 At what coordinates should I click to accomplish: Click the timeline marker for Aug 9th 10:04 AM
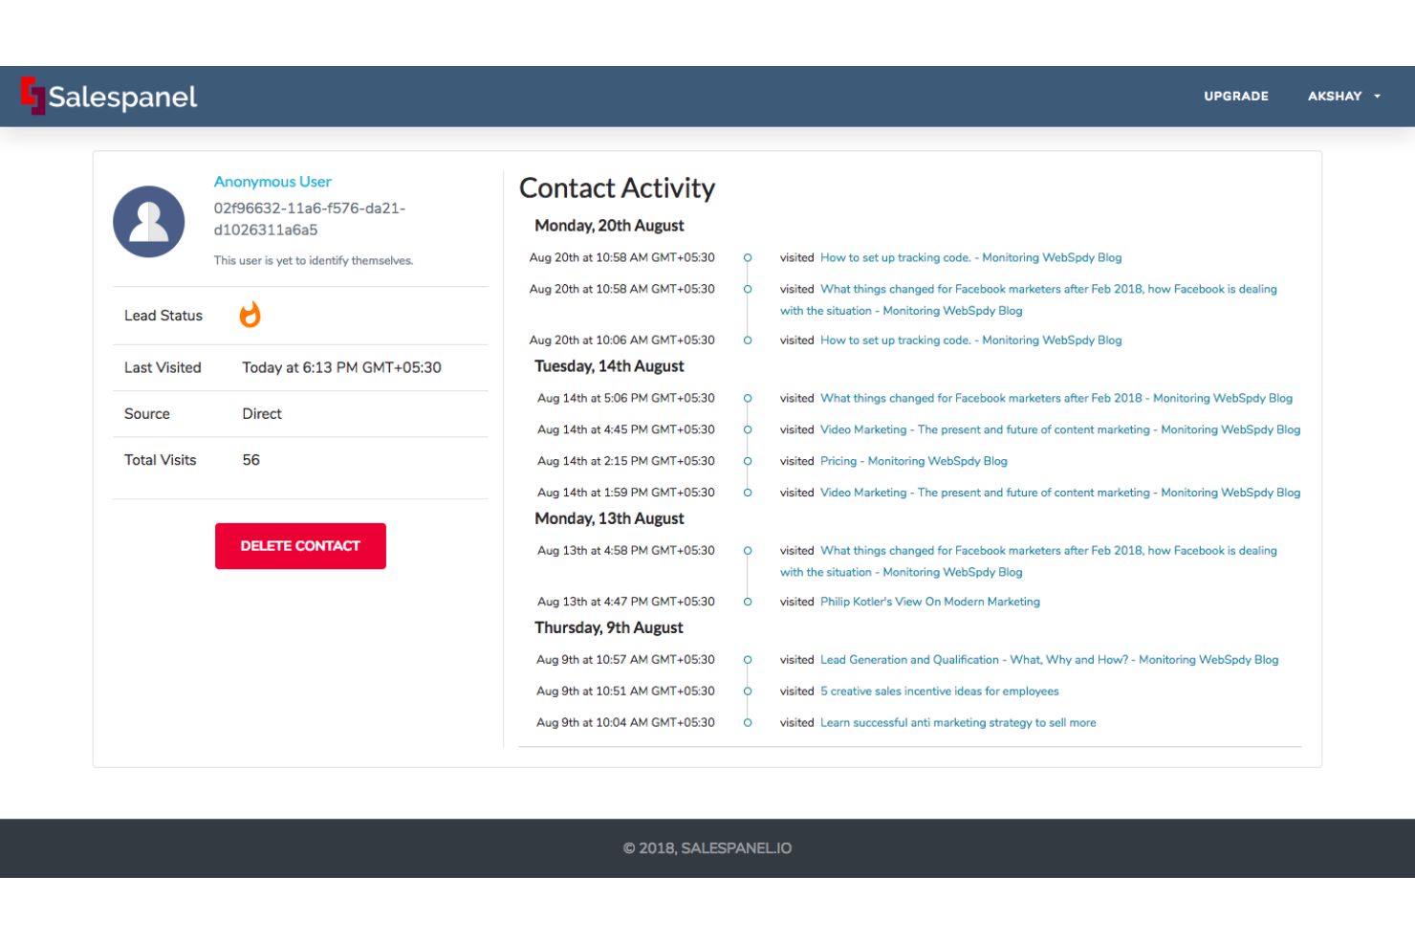tap(748, 723)
